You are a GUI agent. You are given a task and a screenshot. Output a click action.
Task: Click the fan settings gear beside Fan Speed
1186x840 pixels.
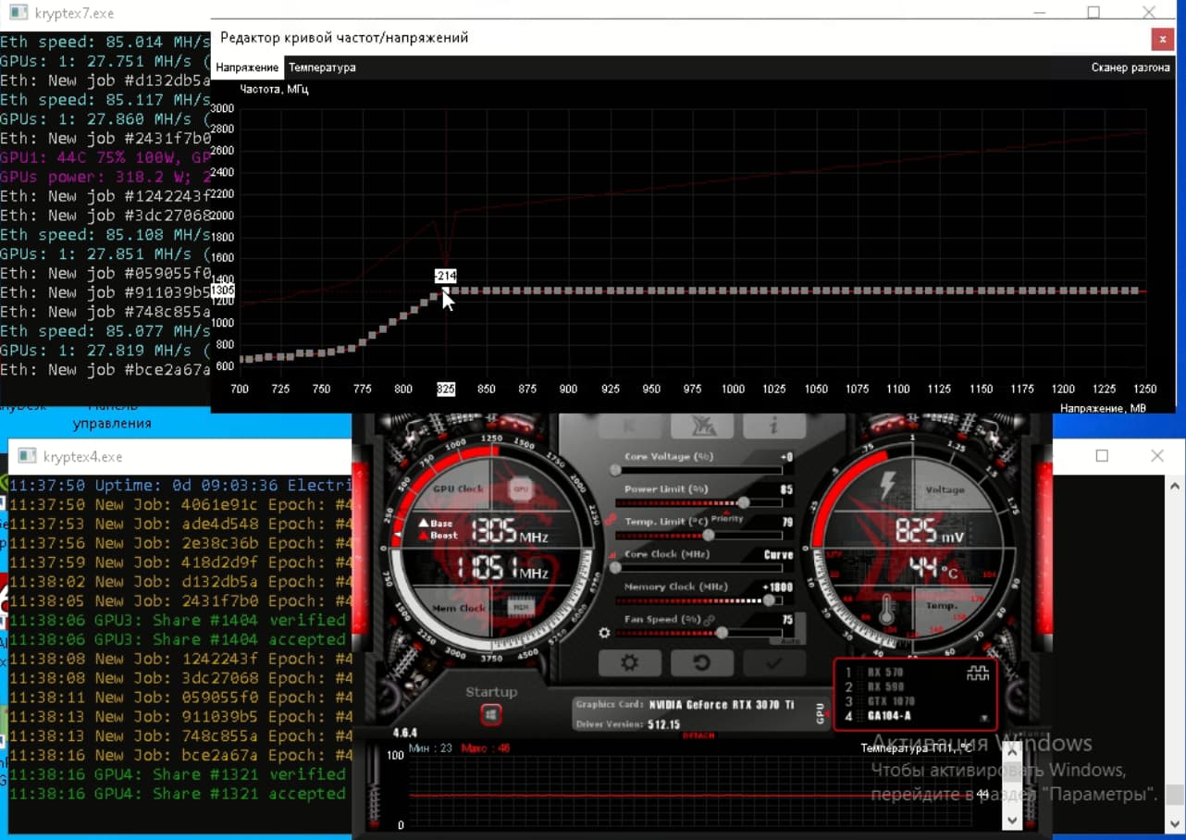point(605,633)
